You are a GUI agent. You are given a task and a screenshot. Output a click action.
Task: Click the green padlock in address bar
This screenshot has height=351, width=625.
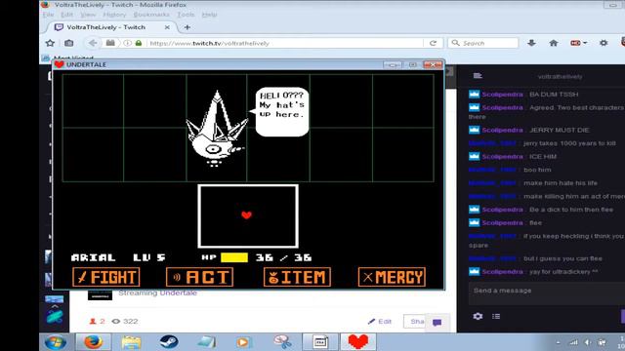pos(139,43)
